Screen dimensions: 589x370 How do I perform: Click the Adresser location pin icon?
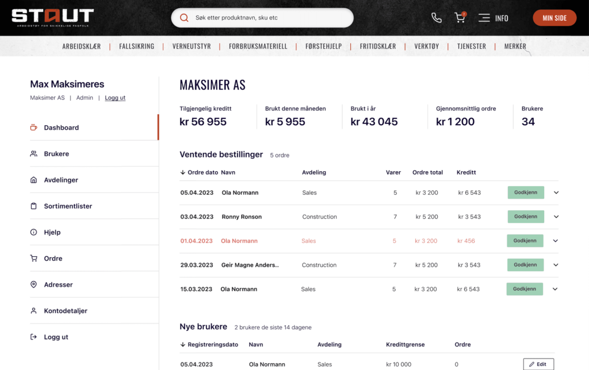coord(33,284)
